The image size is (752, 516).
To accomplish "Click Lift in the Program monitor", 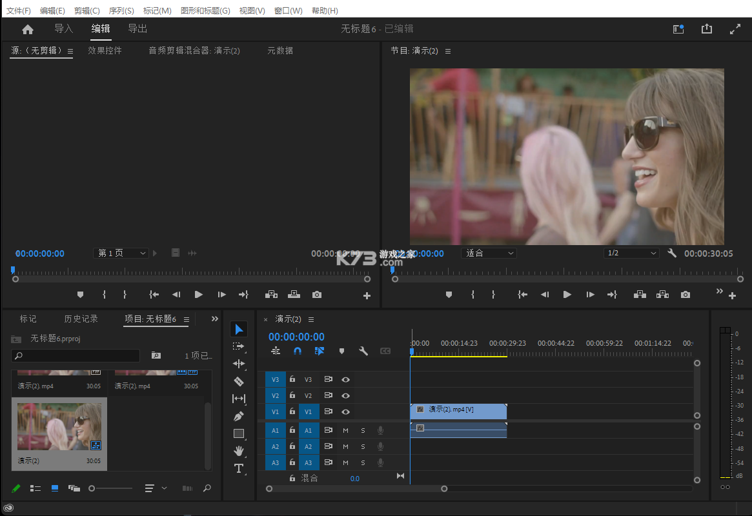I will 640,295.
